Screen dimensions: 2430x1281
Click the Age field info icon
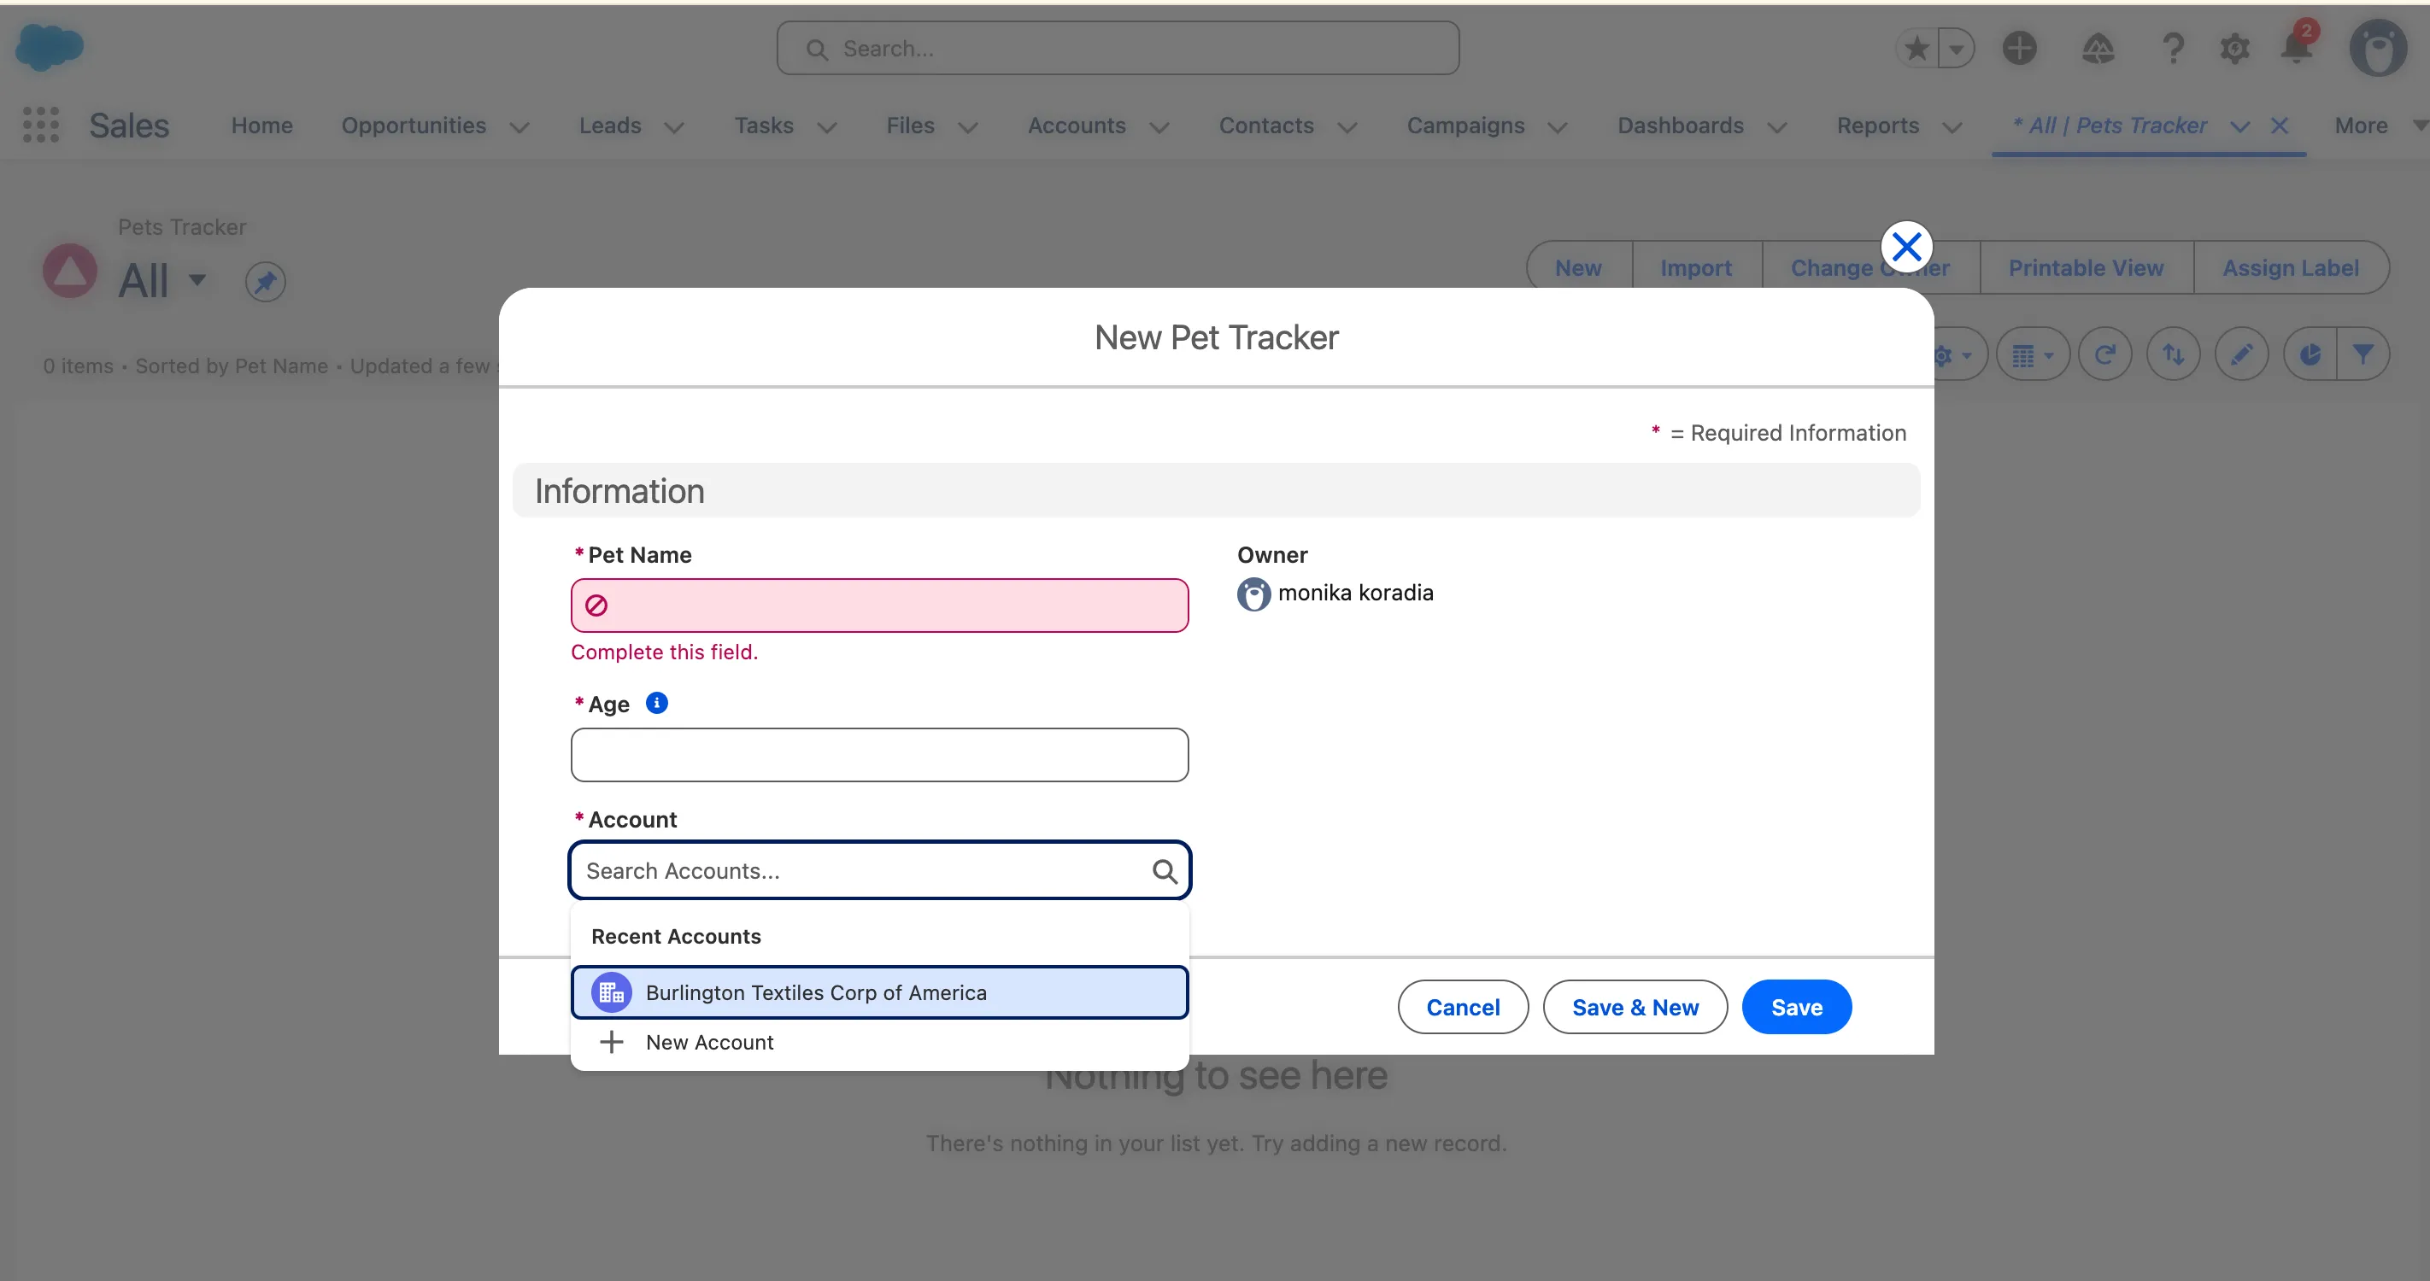[x=656, y=703]
